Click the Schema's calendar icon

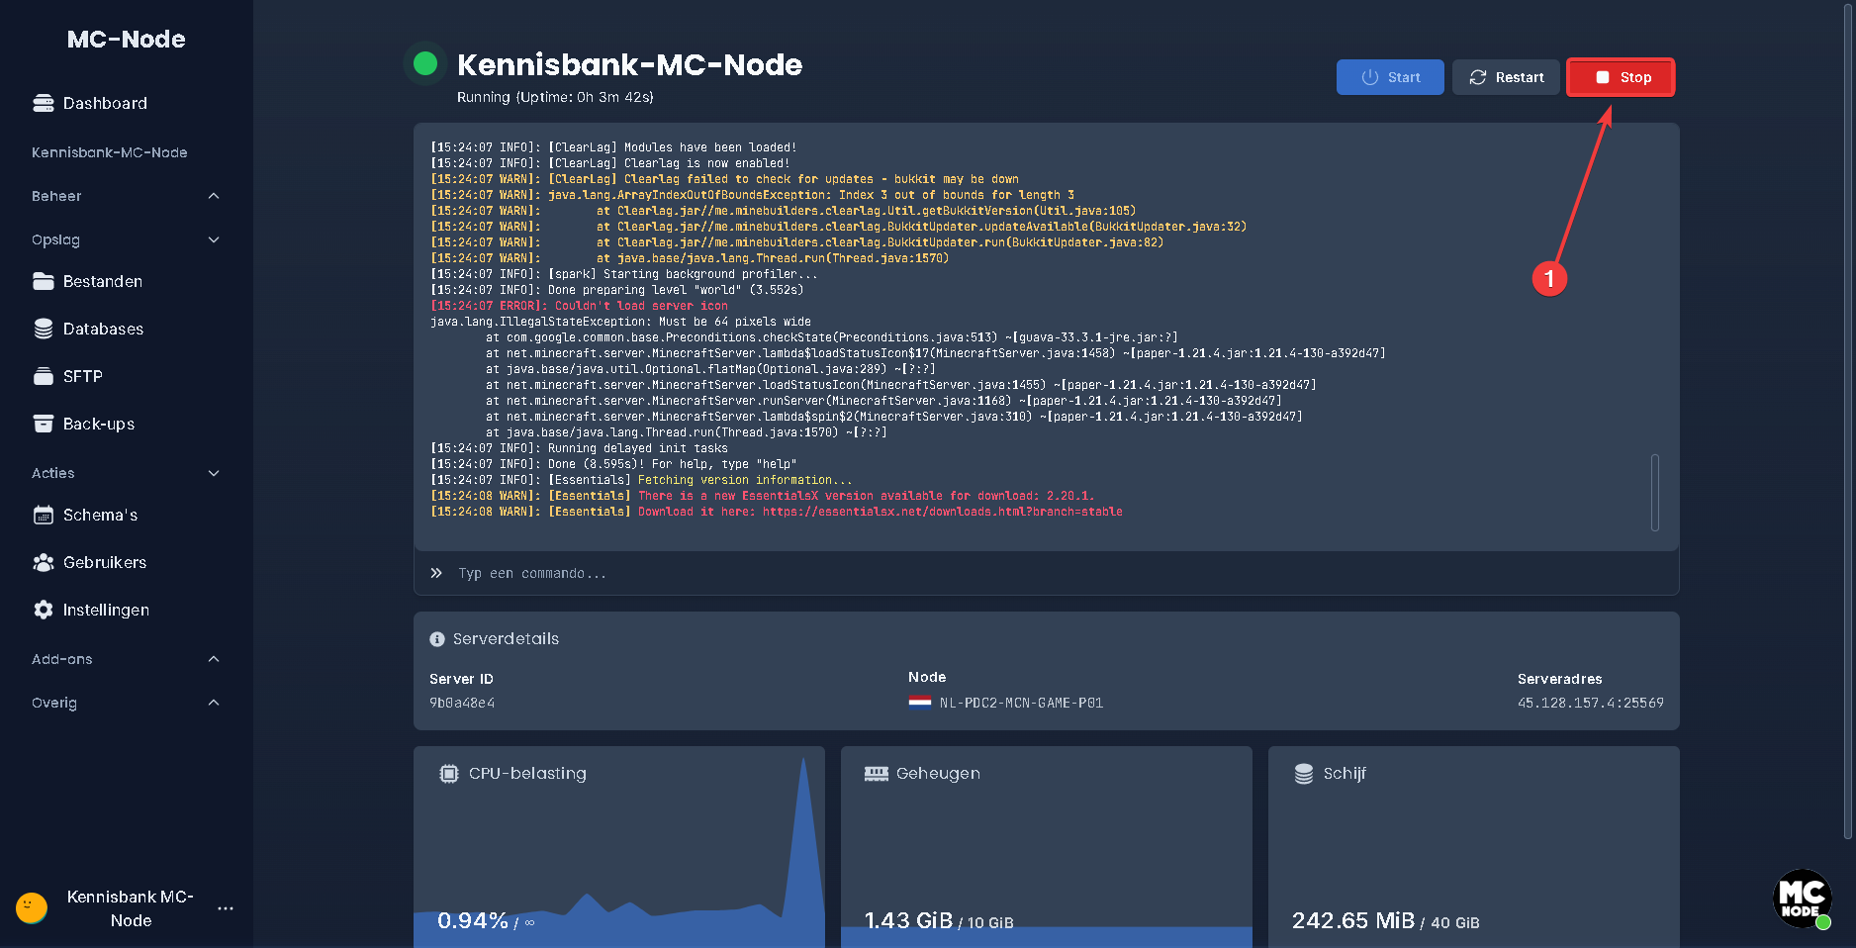(x=44, y=515)
